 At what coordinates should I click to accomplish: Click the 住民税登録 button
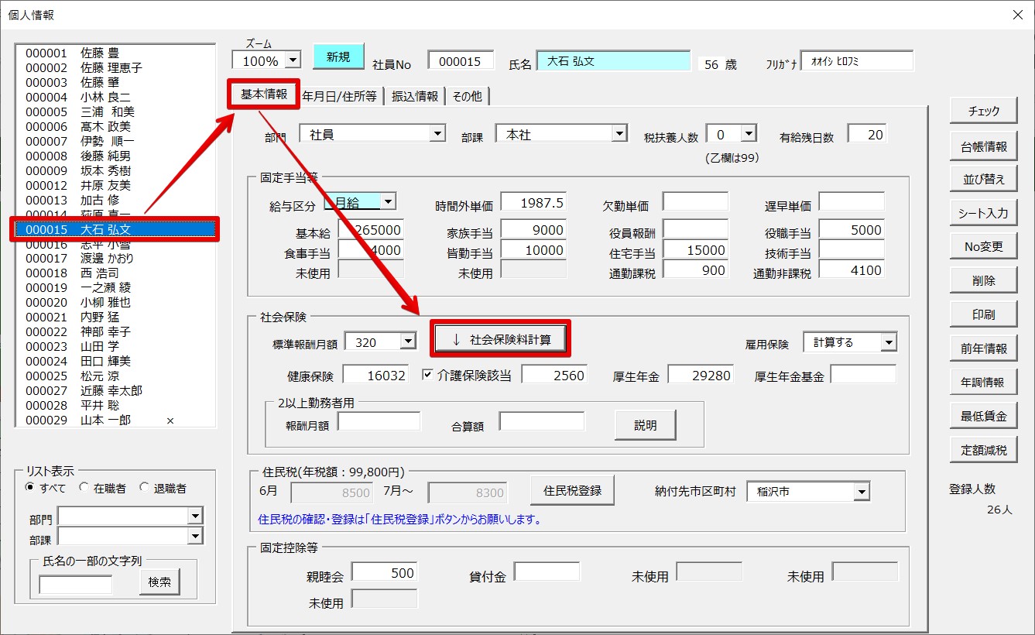coord(572,491)
